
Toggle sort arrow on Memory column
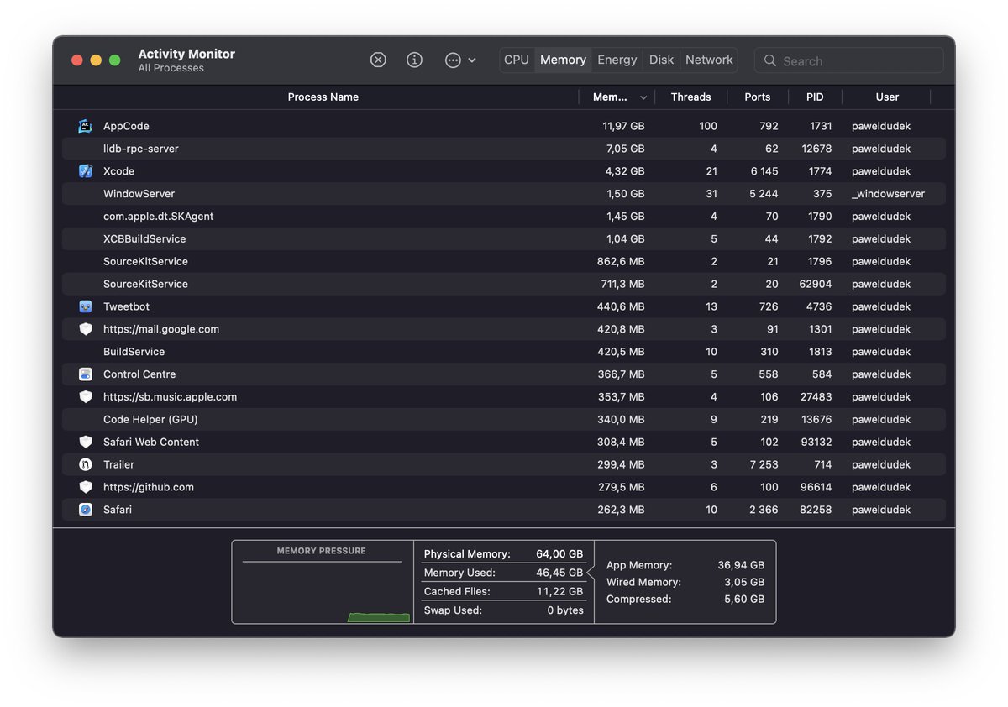[643, 97]
